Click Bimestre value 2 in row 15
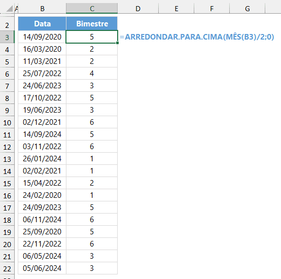The height and width of the screenshot is (279, 281). click(92, 183)
